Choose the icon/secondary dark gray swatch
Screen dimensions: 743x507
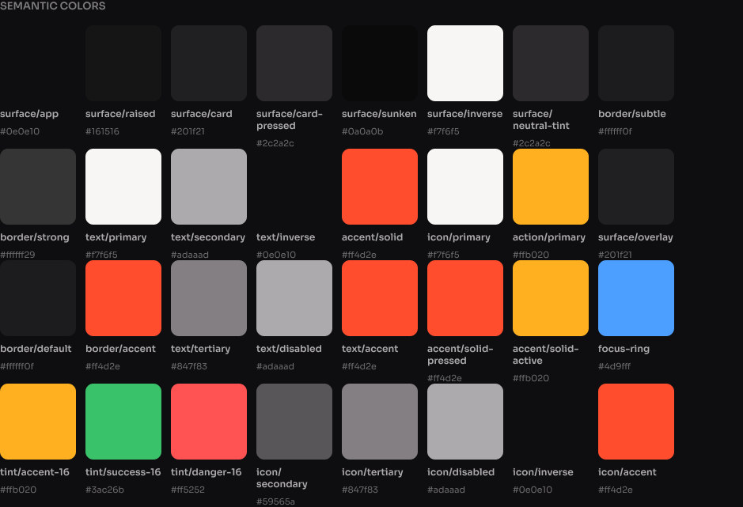pyautogui.click(x=294, y=422)
